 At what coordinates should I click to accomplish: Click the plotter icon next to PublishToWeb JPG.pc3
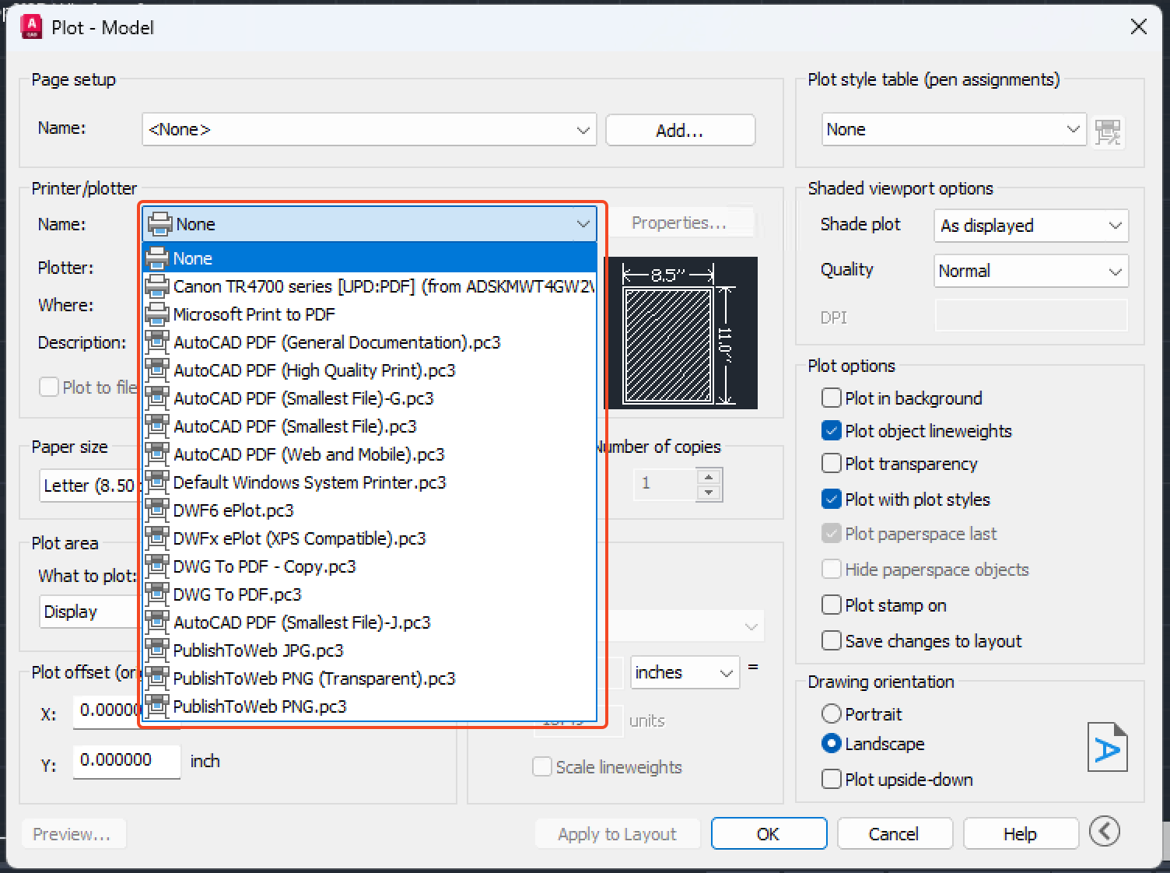[x=157, y=650]
